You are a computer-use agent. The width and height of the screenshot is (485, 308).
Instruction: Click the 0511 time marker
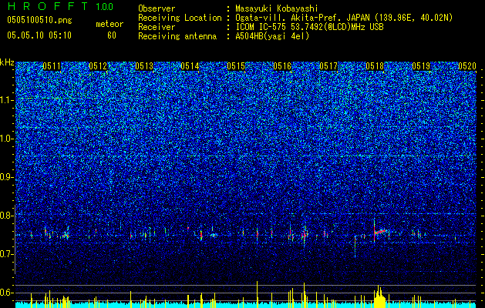[x=52, y=66]
